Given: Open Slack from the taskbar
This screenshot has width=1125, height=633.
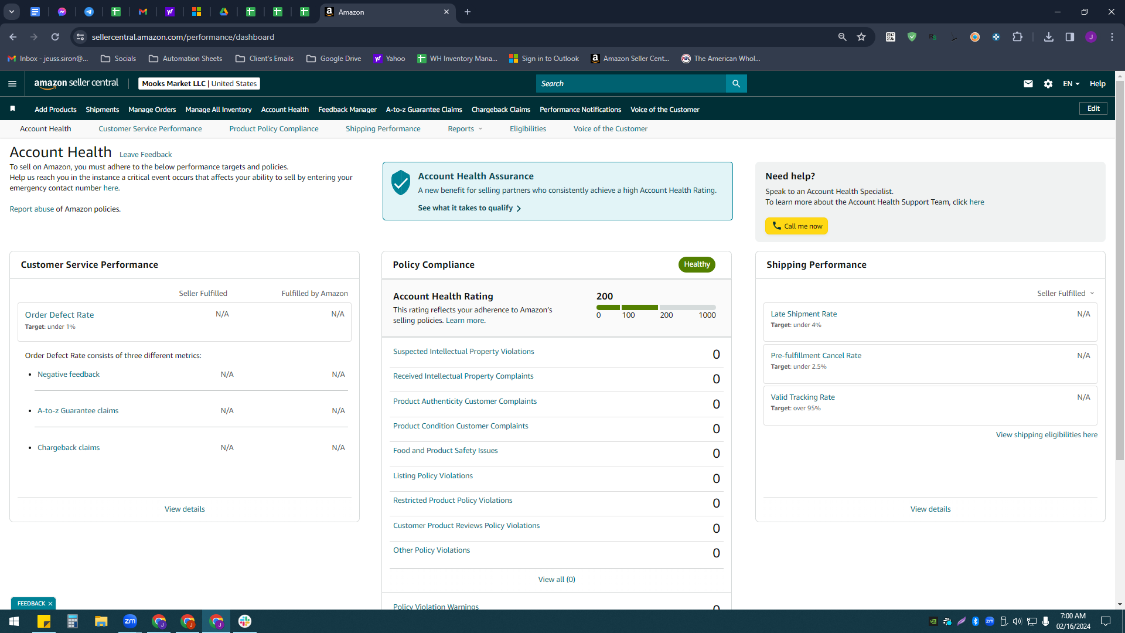Looking at the screenshot, I should pyautogui.click(x=245, y=621).
